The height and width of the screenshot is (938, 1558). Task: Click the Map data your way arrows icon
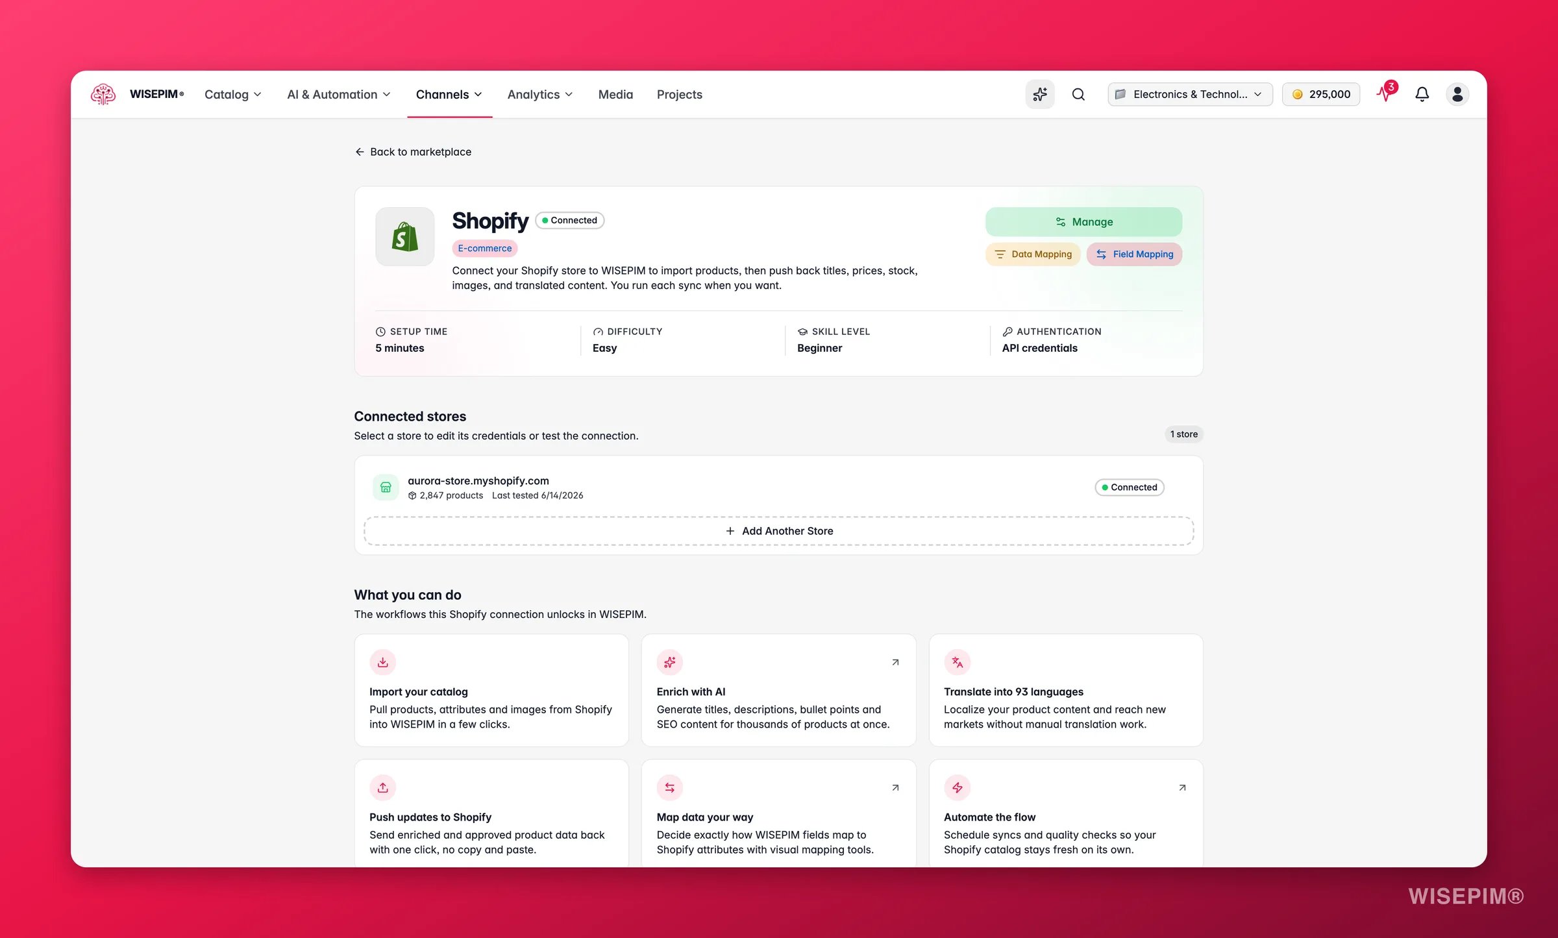click(669, 787)
